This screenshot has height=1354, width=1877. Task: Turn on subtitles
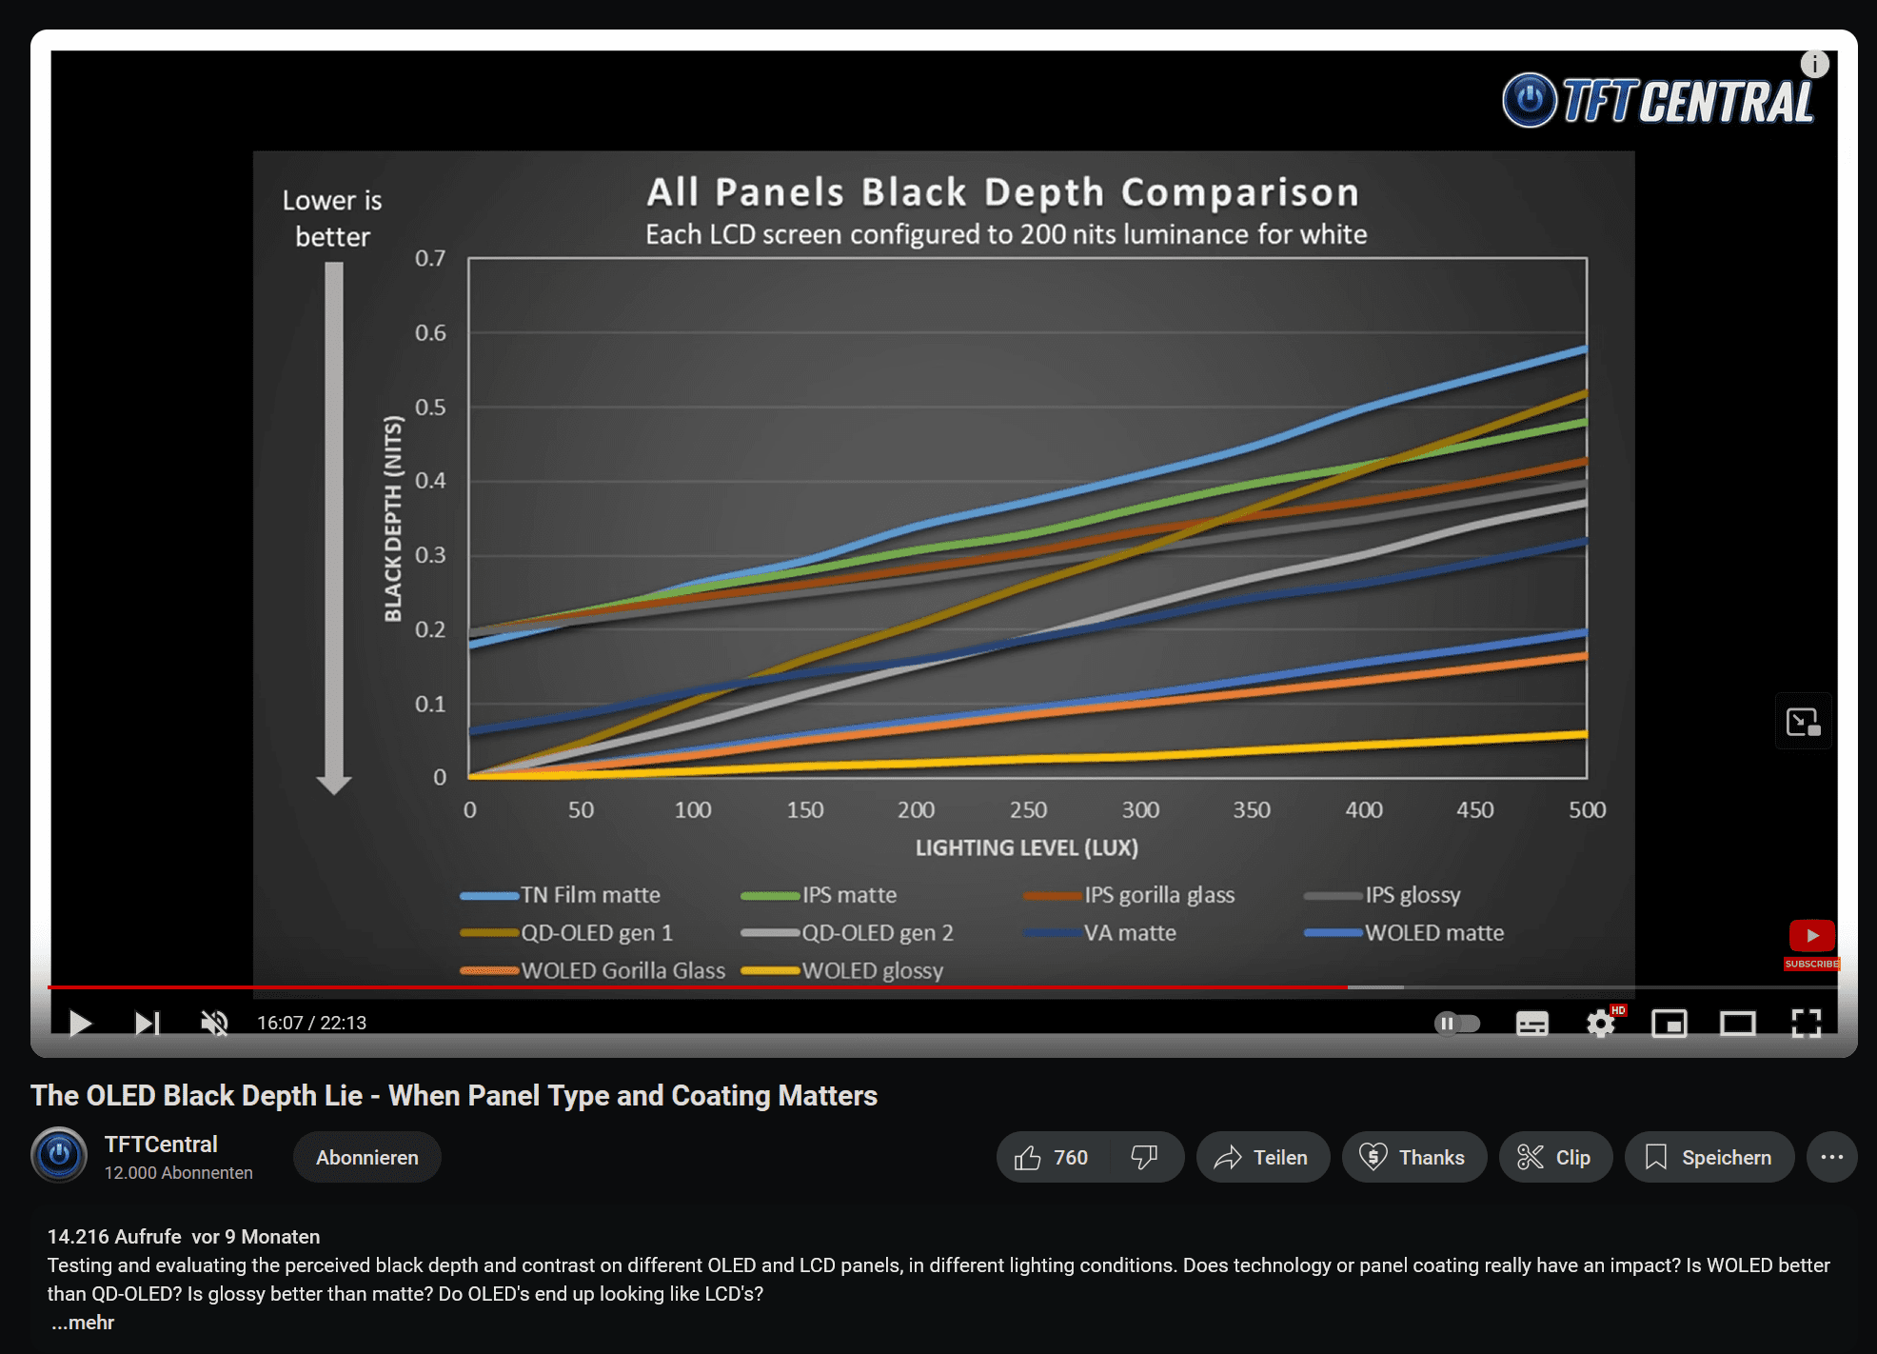(x=1531, y=1024)
